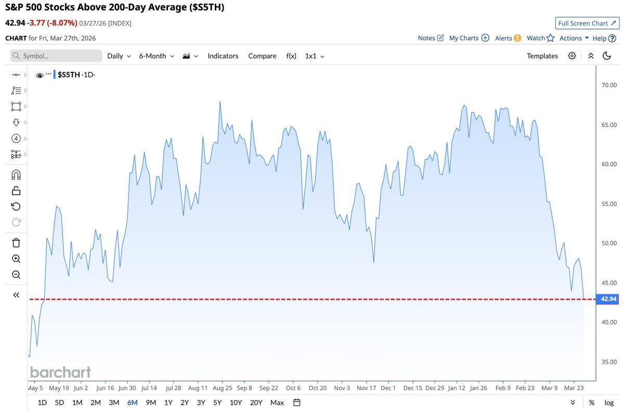Click the Symbol search field
The height and width of the screenshot is (413, 624).
56,55
